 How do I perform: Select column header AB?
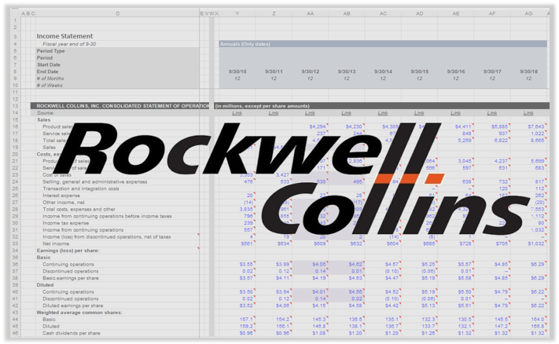pyautogui.click(x=347, y=13)
